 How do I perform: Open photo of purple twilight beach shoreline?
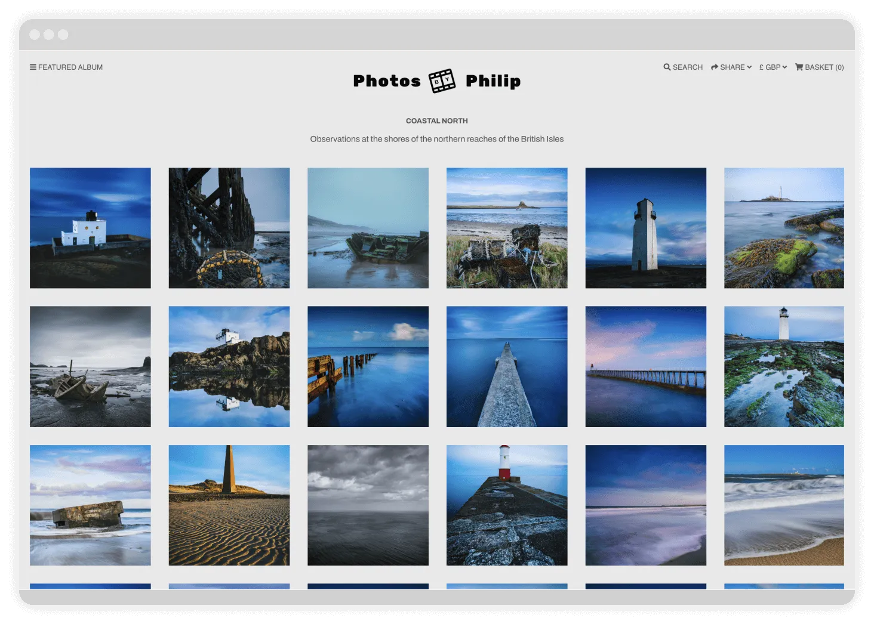(x=646, y=505)
